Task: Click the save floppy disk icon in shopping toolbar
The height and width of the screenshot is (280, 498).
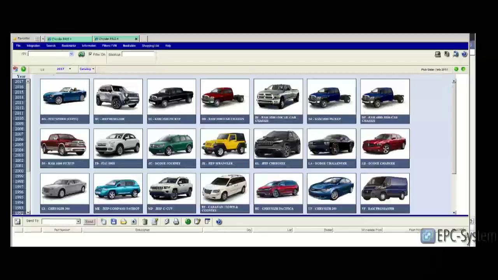Action: pyautogui.click(x=114, y=221)
